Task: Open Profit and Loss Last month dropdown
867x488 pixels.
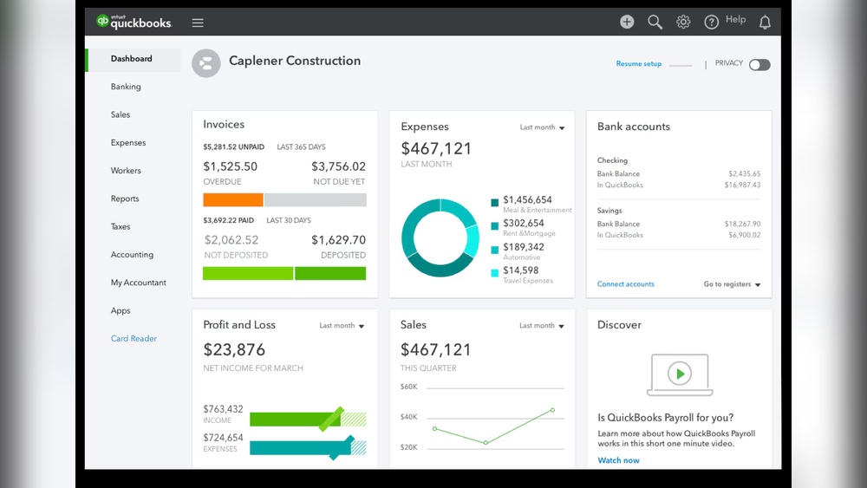Action: 342,326
